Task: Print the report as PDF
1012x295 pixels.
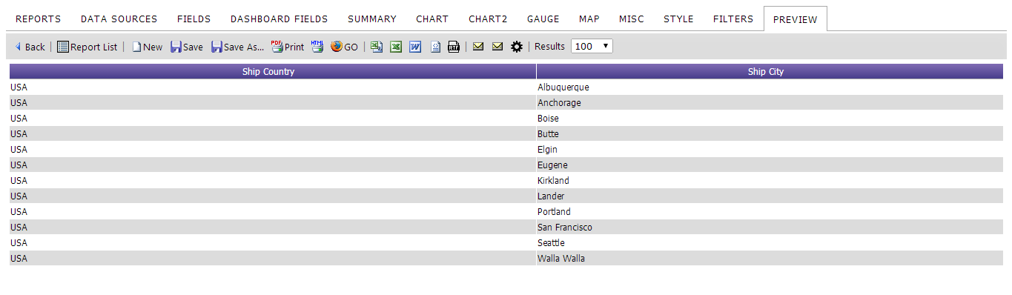Action: [288, 47]
